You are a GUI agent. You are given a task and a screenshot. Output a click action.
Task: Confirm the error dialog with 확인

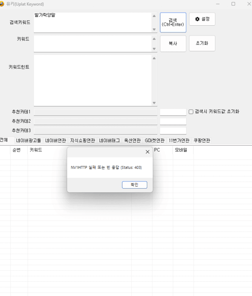(135, 185)
